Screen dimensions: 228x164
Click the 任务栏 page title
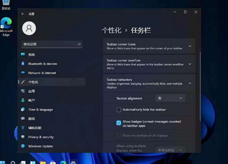141,30
